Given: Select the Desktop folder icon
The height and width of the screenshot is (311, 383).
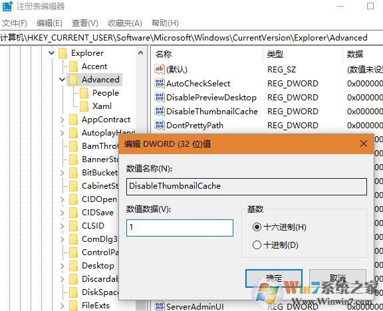Looking at the screenshot, I should (x=73, y=266).
